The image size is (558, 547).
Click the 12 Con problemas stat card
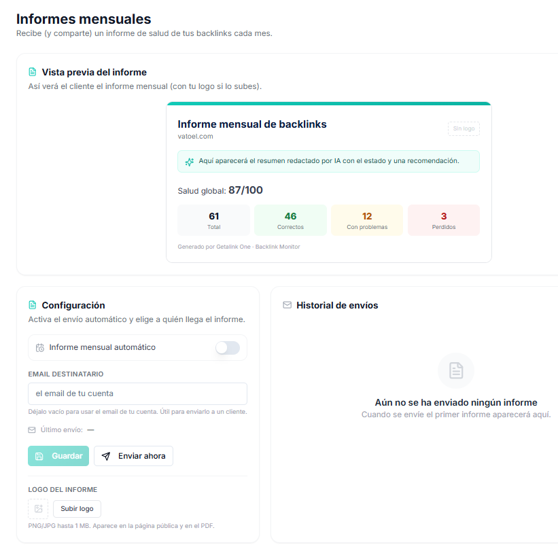pos(367,220)
